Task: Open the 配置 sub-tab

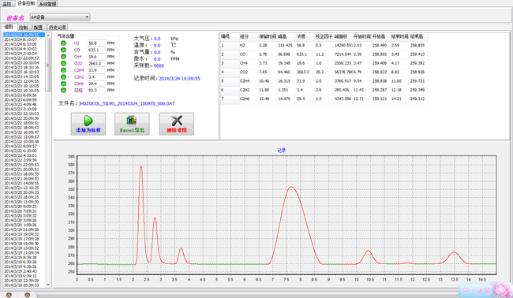Action: click(x=39, y=28)
